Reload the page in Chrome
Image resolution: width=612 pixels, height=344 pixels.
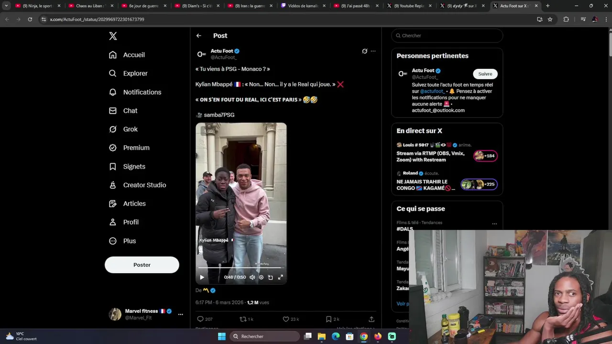point(30,20)
